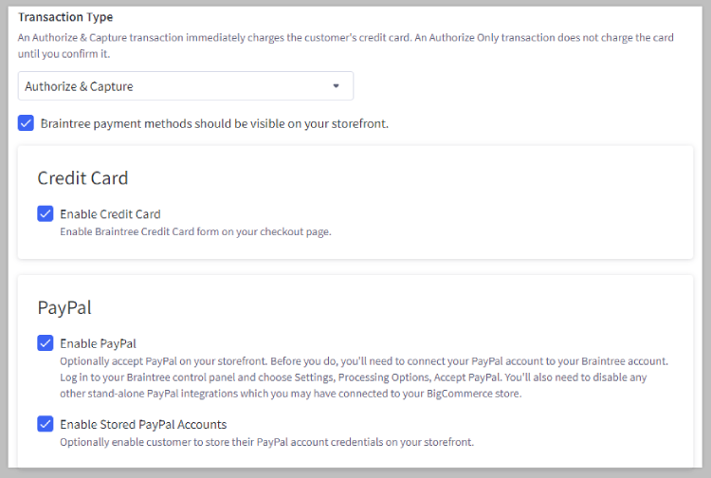Click the 'Enable Credit Card' label text
The width and height of the screenshot is (711, 478).
click(110, 214)
